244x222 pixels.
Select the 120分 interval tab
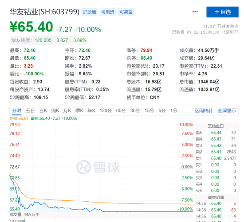(x=106, y=111)
